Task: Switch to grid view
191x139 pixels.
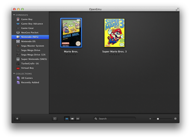Action: point(67,119)
